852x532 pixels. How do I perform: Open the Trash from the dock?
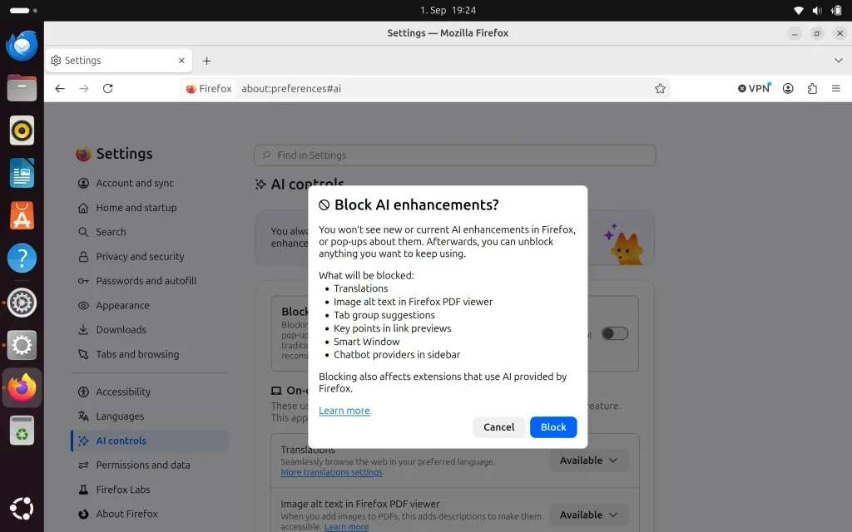click(x=22, y=431)
